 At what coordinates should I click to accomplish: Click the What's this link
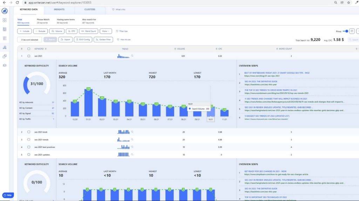(x=118, y=9)
